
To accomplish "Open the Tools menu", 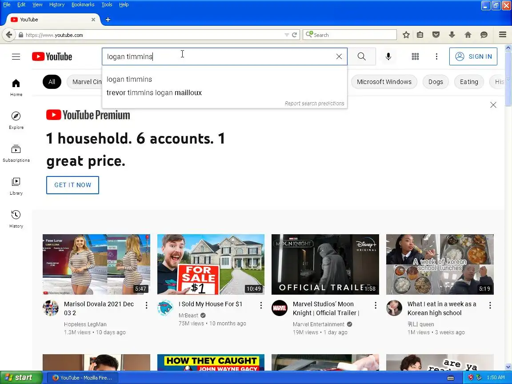I will pyautogui.click(x=107, y=4).
